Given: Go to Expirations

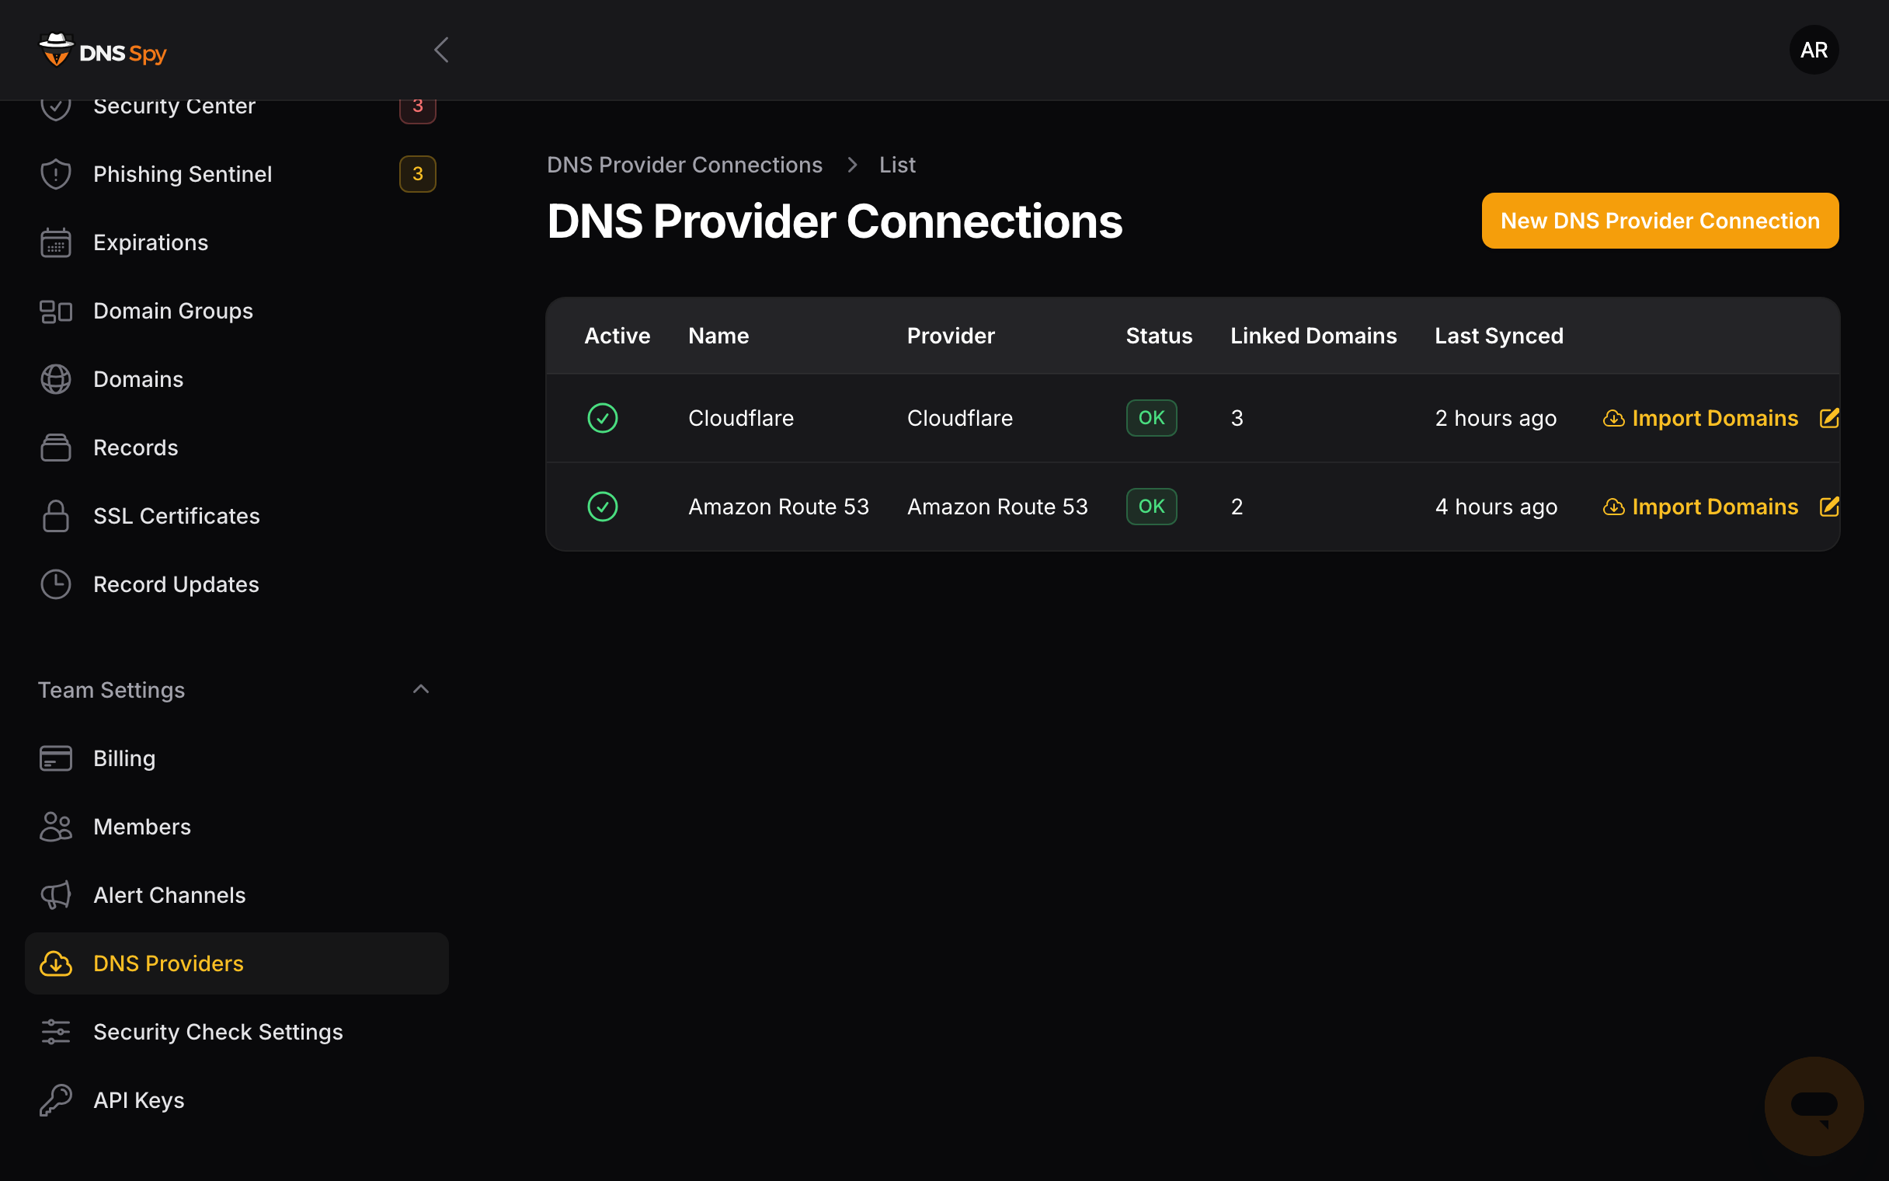Looking at the screenshot, I should click(x=237, y=242).
